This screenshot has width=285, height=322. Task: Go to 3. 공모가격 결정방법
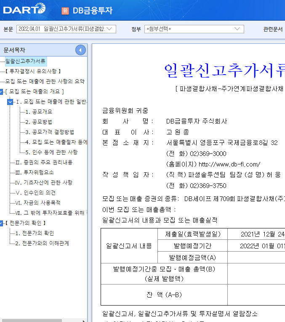(50, 132)
